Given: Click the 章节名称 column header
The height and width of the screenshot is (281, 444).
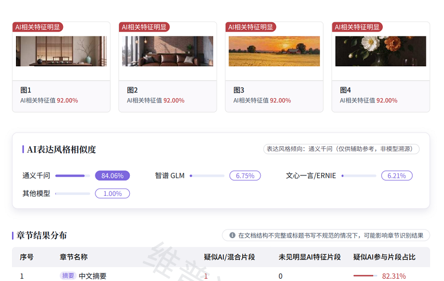Looking at the screenshot, I should tap(74, 257).
